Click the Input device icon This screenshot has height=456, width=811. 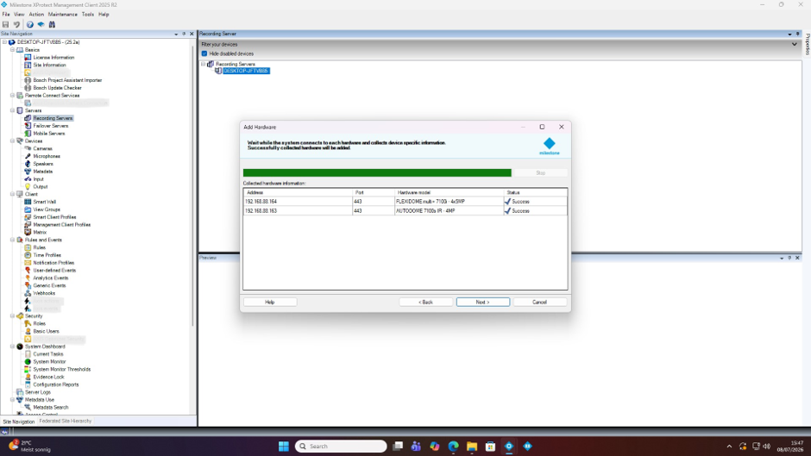28,179
